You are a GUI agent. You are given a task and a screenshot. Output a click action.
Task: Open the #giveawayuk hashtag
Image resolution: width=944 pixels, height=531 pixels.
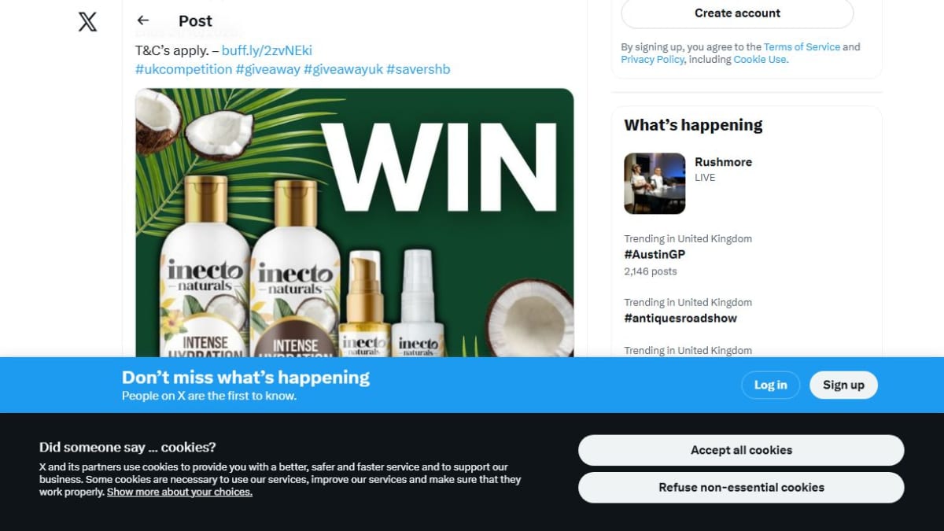pos(343,69)
